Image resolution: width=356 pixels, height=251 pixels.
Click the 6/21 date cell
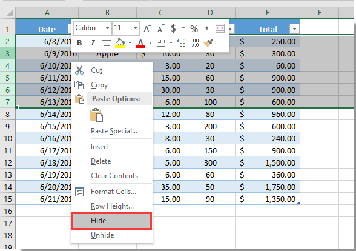[x=44, y=199]
